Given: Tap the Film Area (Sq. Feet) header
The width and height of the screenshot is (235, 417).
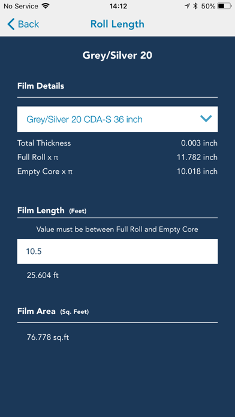Looking at the screenshot, I should (53, 311).
